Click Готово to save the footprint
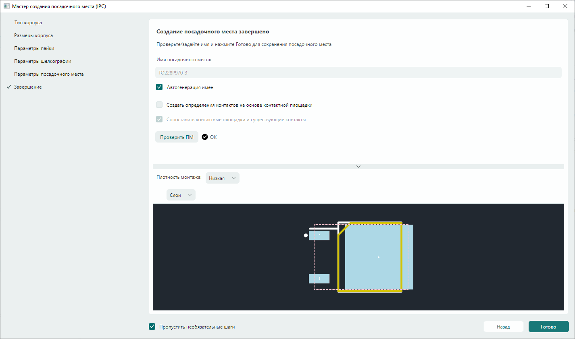 548,327
